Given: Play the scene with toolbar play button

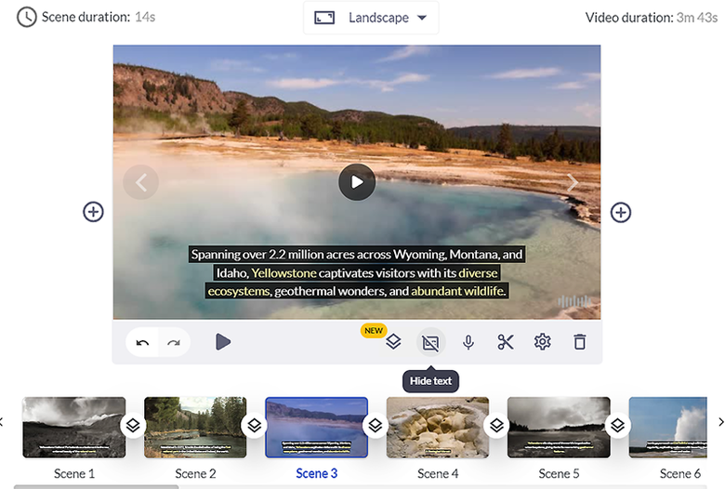Looking at the screenshot, I should tap(223, 342).
